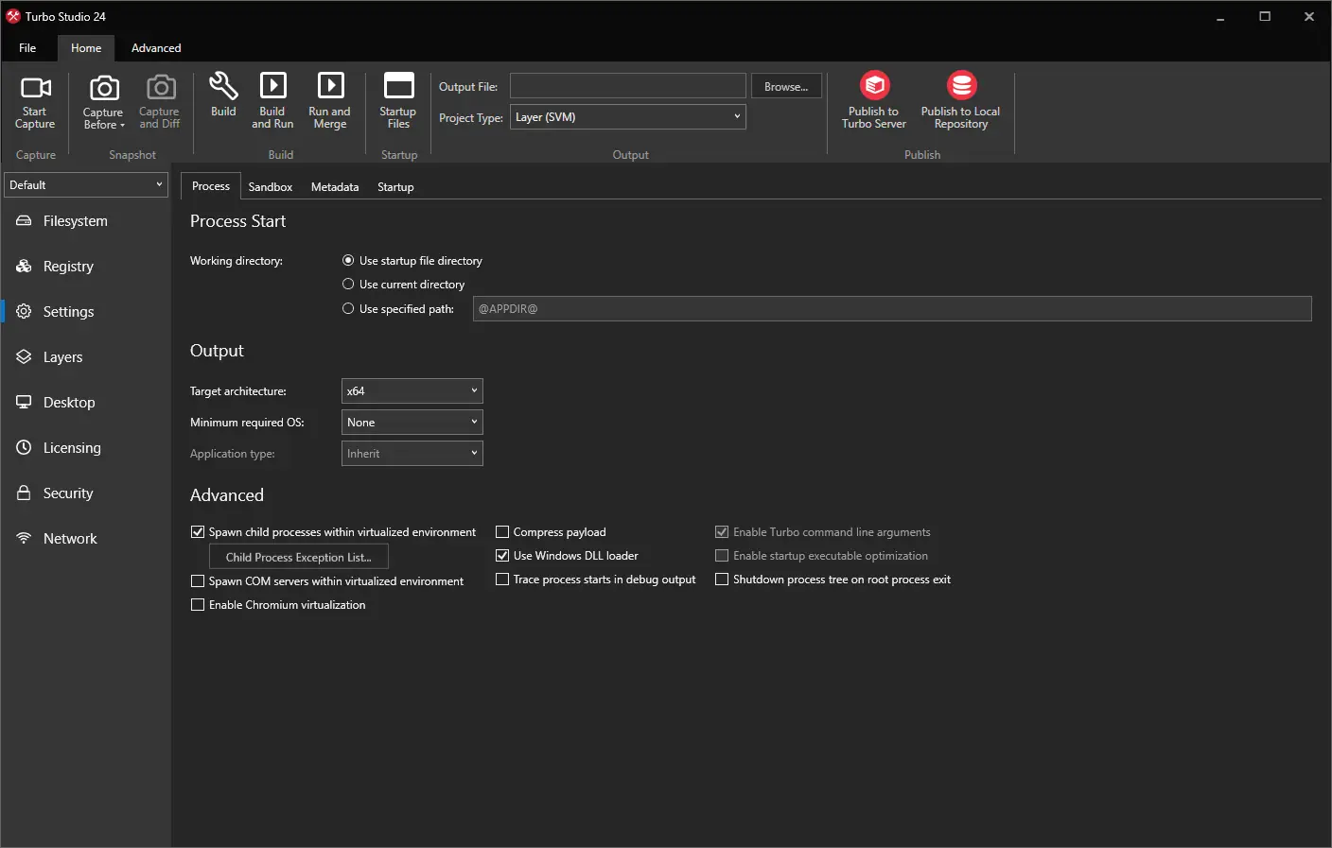1332x848 pixels.
Task: Open the Network section in sidebar
Action: pos(86,539)
